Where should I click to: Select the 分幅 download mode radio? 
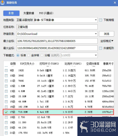coord(42,55)
